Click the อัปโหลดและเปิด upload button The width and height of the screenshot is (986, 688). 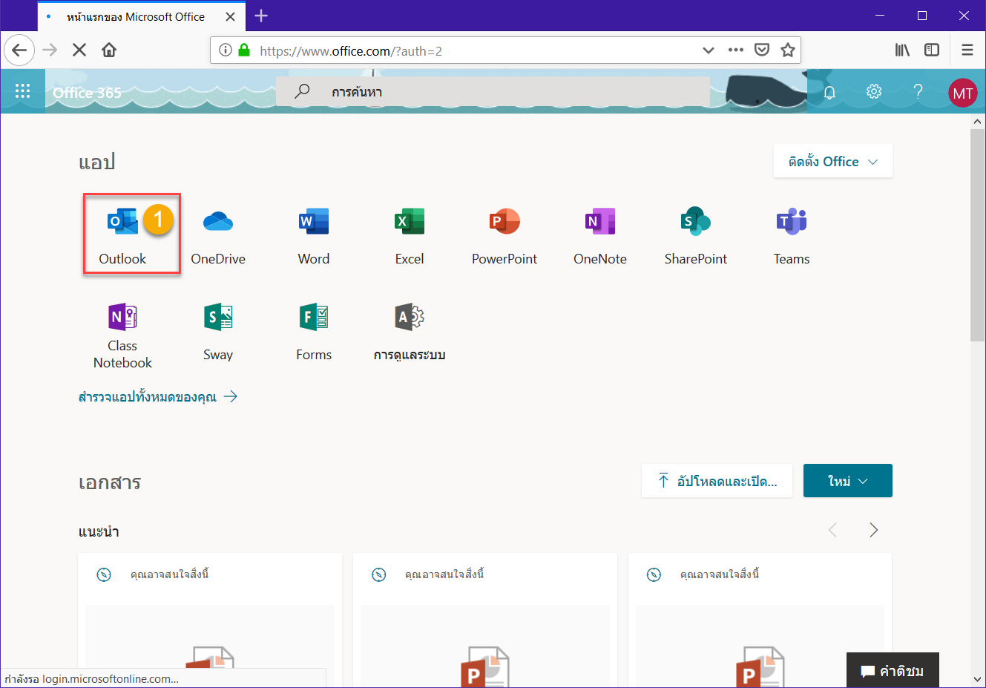(x=717, y=481)
